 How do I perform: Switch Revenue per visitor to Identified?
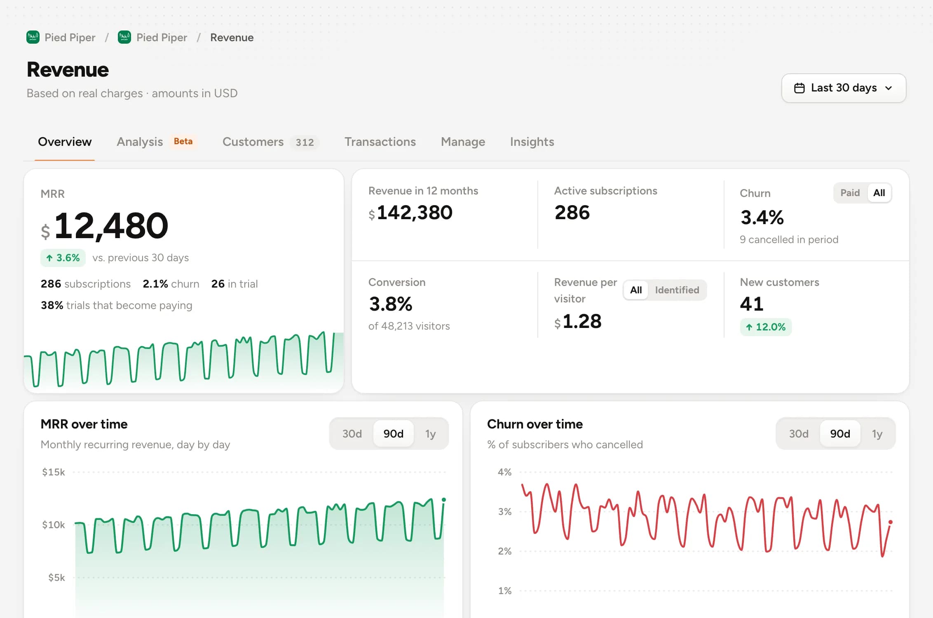[x=677, y=290]
